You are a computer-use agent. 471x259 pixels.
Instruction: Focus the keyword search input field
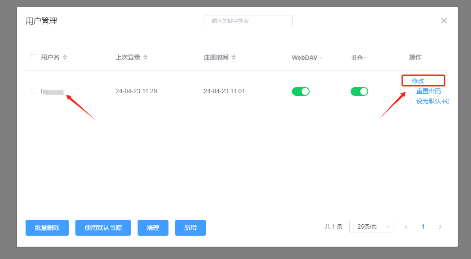(x=249, y=21)
